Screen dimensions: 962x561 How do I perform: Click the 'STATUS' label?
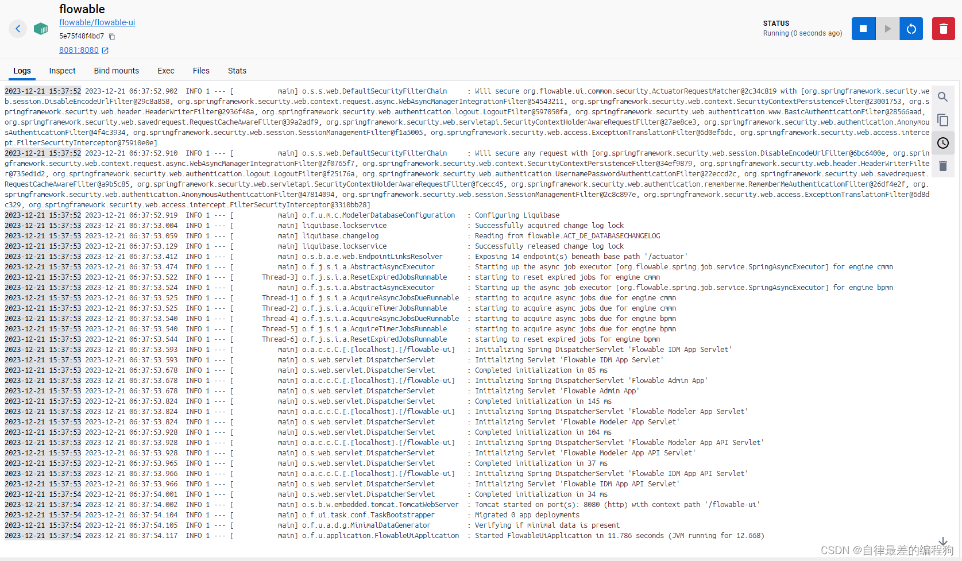(x=776, y=24)
